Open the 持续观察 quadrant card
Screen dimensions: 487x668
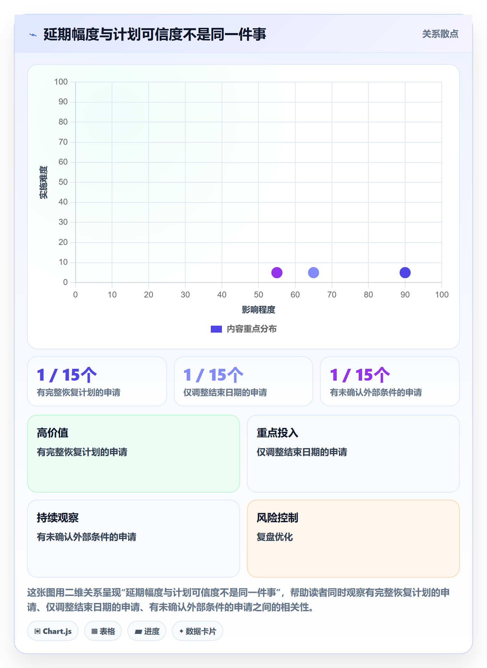point(134,539)
